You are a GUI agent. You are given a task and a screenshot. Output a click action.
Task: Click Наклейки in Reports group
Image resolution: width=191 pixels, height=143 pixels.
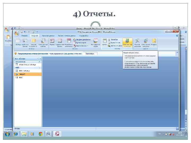pyautogui.click(x=113, y=40)
